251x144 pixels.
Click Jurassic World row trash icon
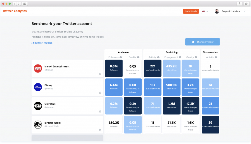(100, 130)
